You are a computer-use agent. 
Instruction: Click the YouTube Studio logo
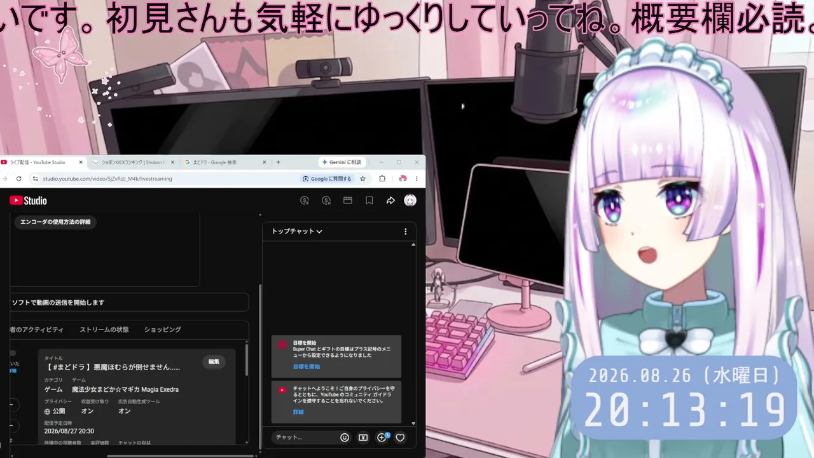[x=28, y=201]
